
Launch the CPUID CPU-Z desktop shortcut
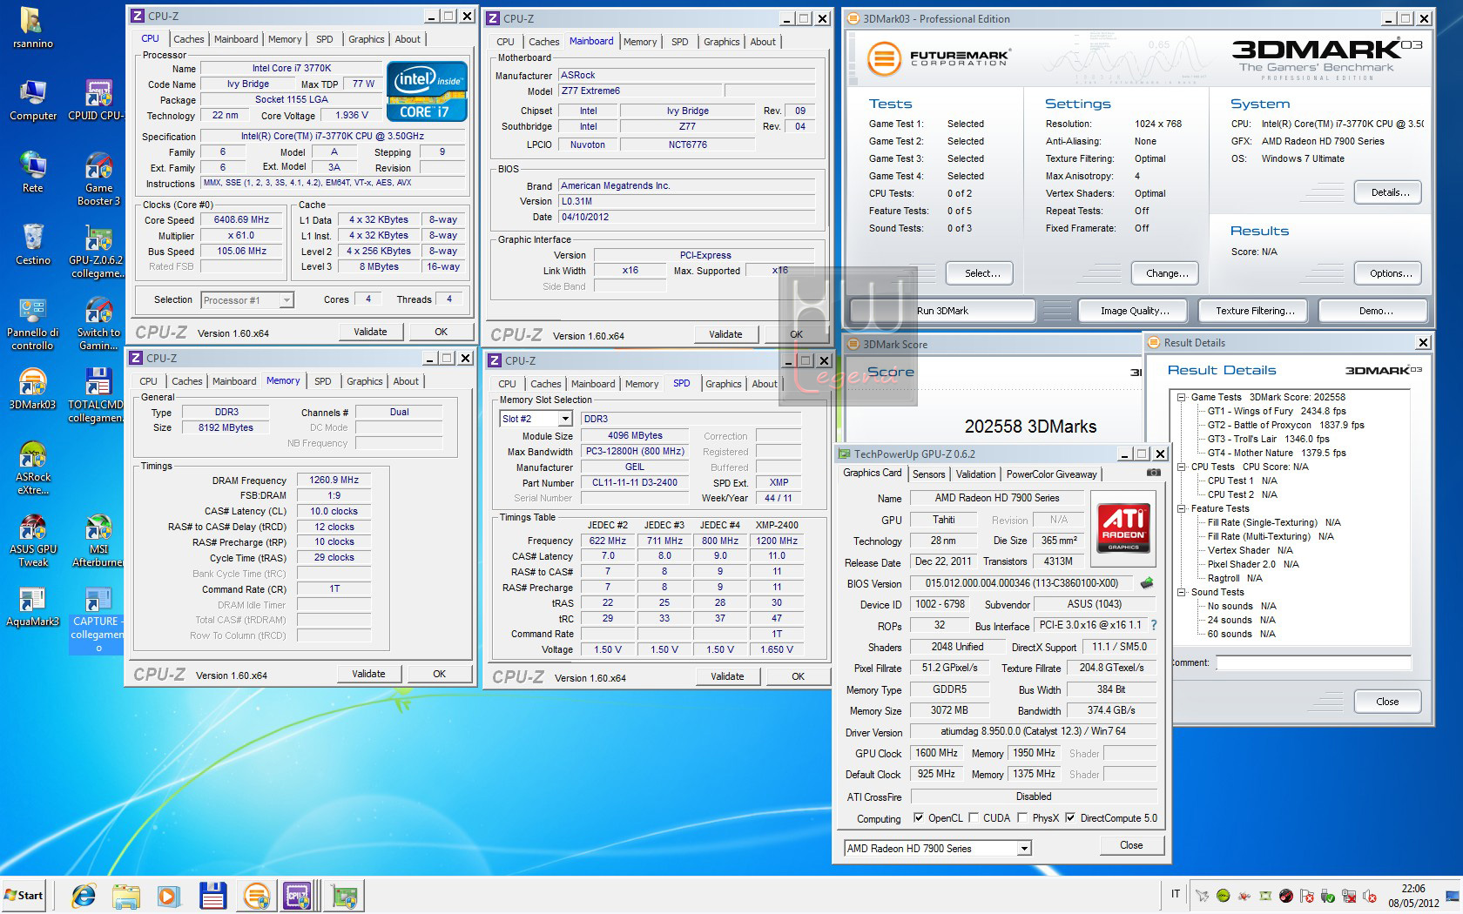pos(97,99)
